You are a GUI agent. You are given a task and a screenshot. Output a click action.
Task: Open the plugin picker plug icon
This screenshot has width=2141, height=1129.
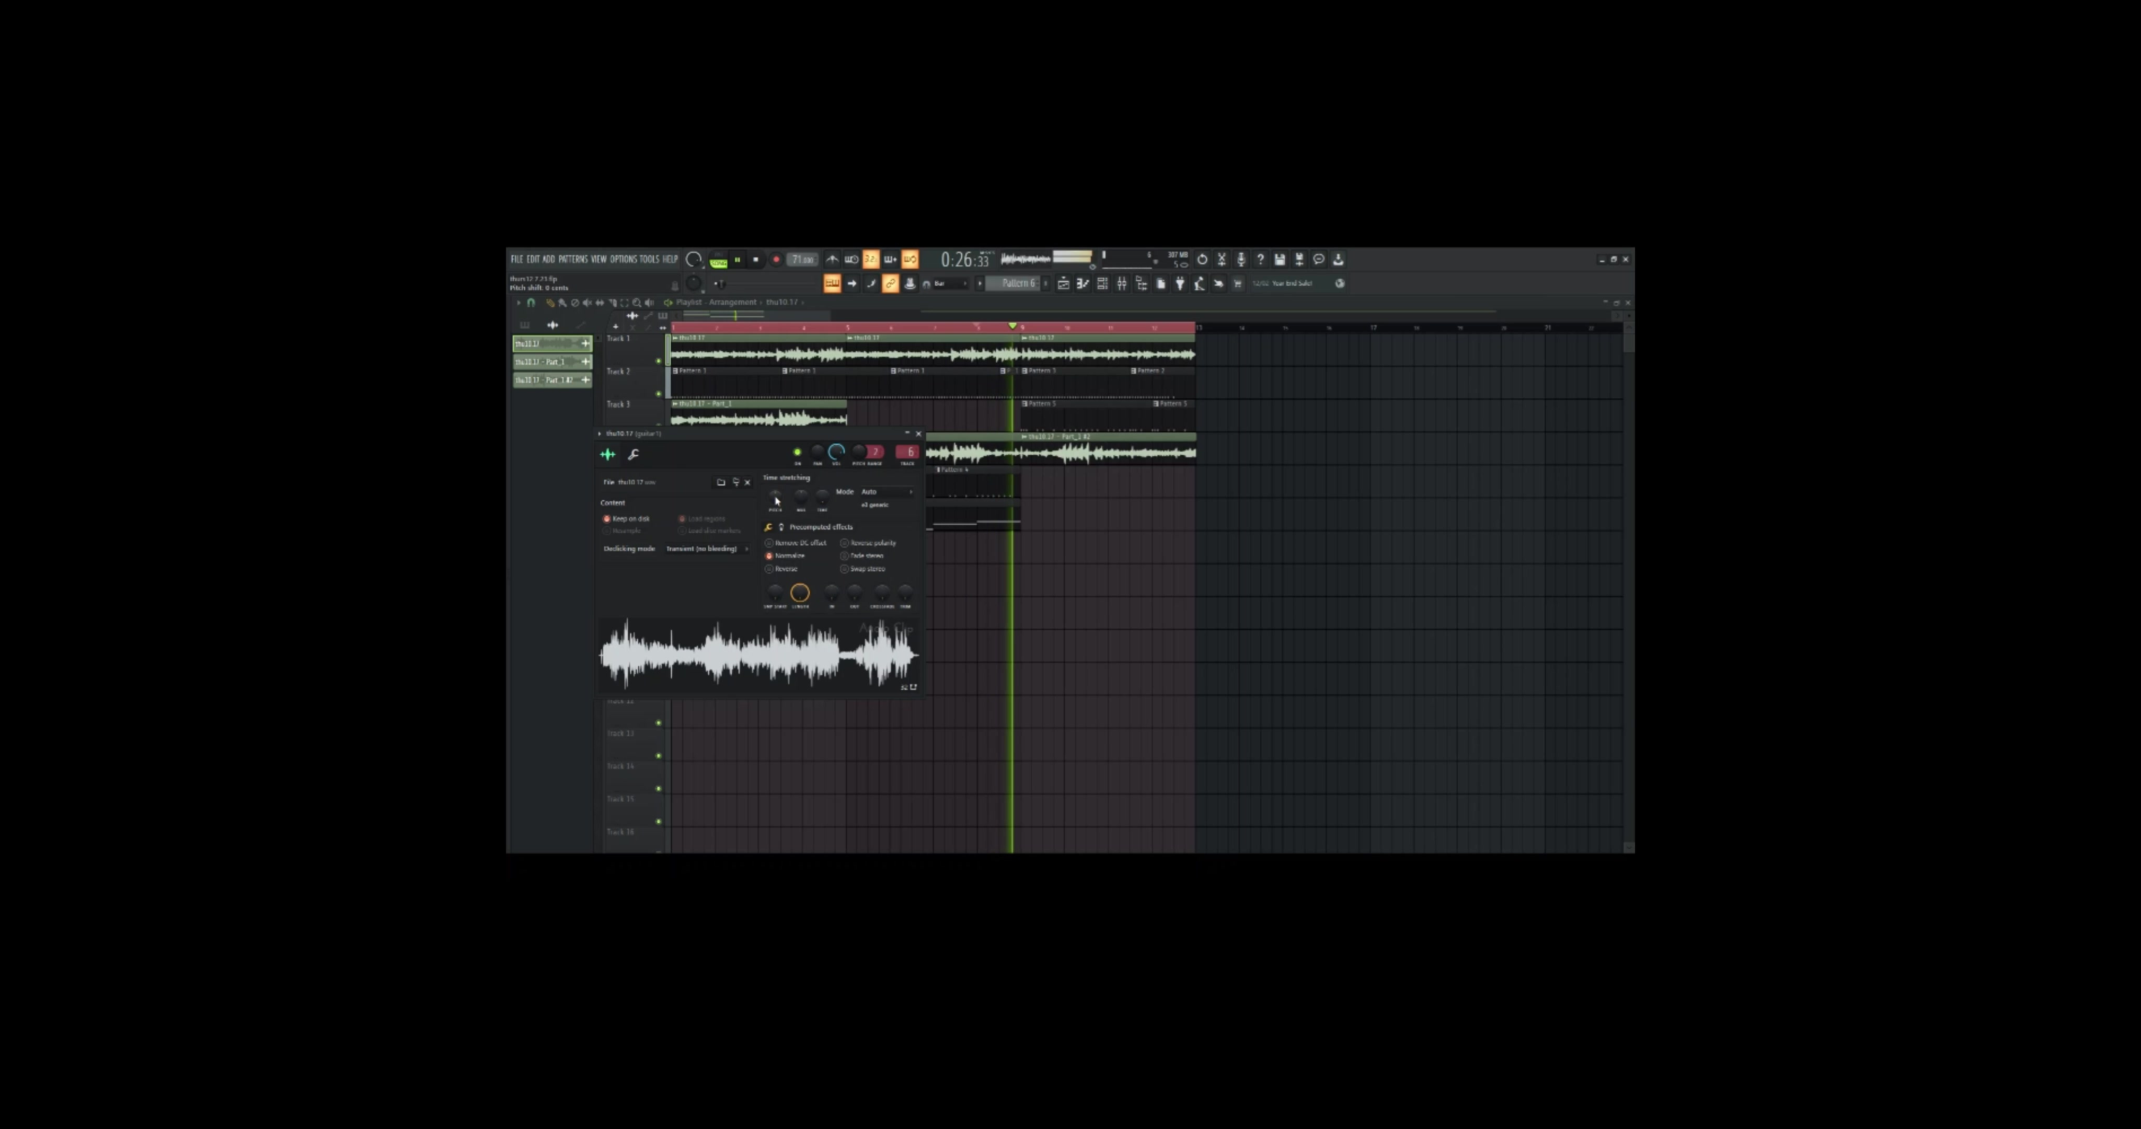coord(1180,283)
